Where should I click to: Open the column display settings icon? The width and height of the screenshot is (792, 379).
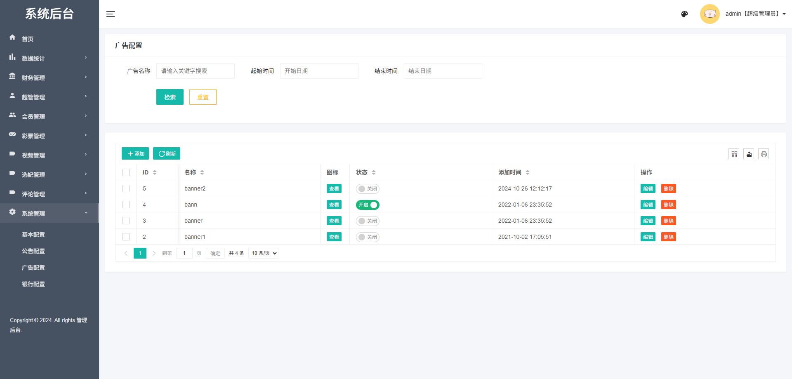734,153
